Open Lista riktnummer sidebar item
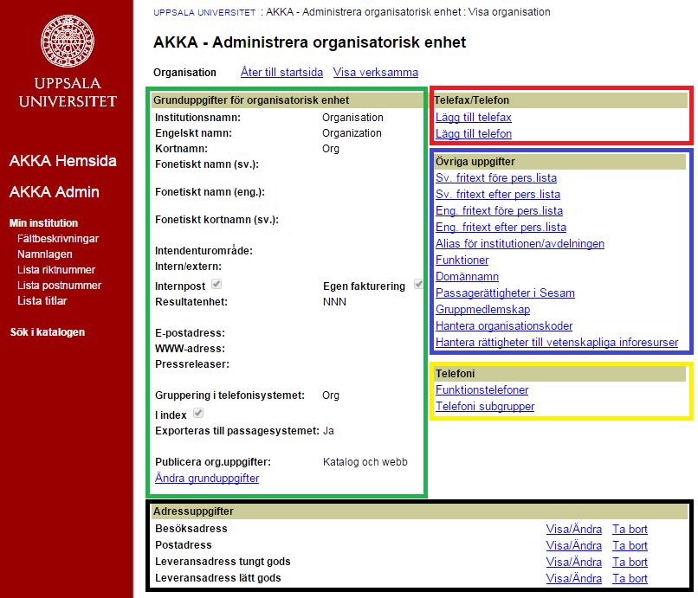 (x=56, y=270)
